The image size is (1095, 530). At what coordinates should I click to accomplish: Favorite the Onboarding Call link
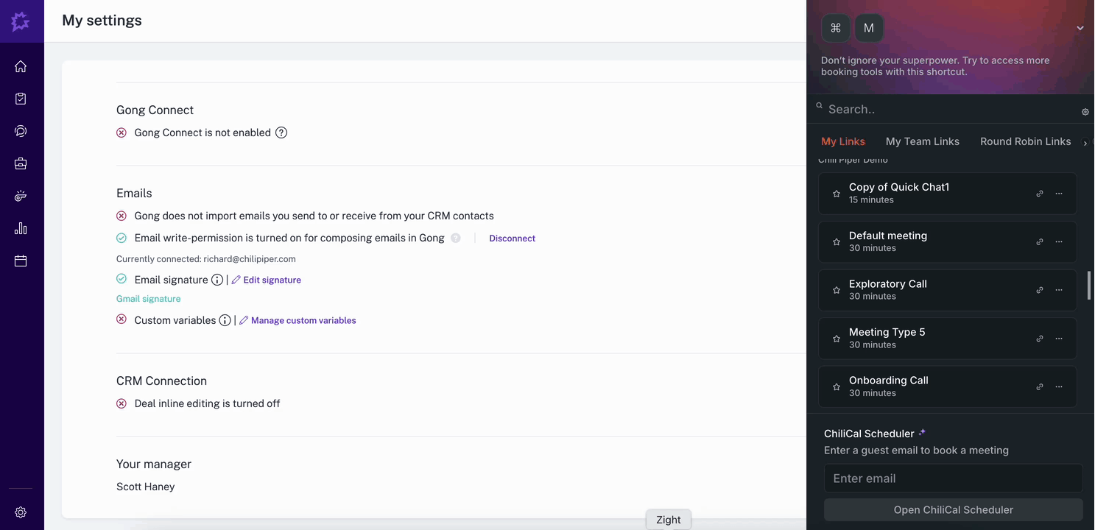point(837,386)
